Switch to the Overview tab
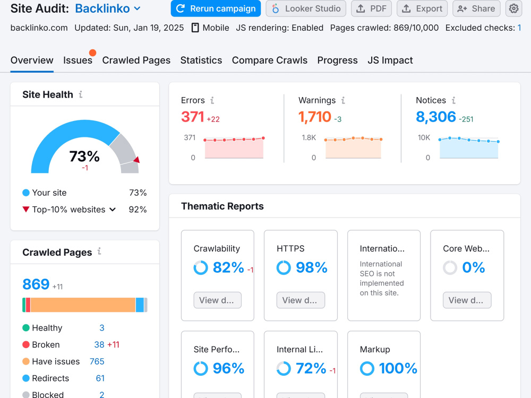 32,60
